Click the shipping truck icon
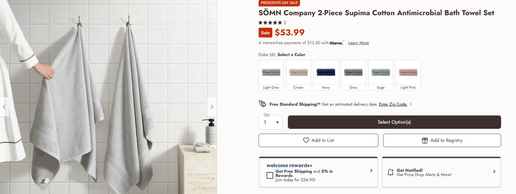 (262, 104)
